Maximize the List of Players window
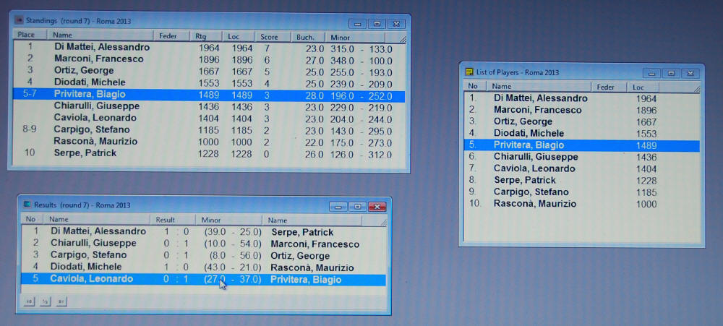This screenshot has height=326, width=723. tap(672, 74)
